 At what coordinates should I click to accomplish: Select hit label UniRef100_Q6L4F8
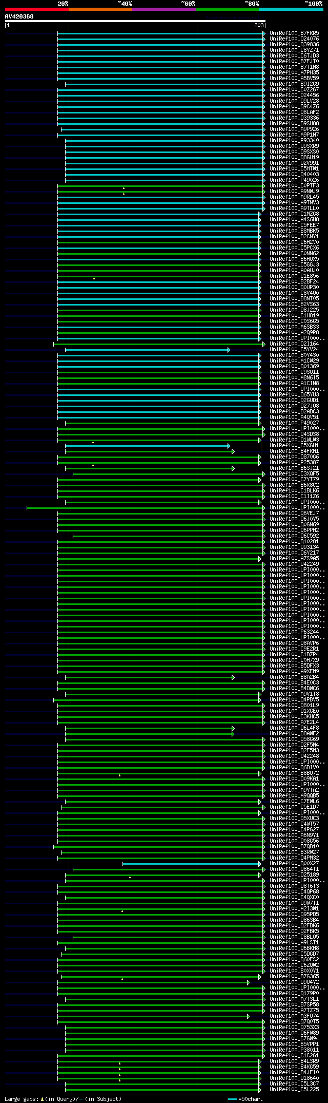pos(294,728)
